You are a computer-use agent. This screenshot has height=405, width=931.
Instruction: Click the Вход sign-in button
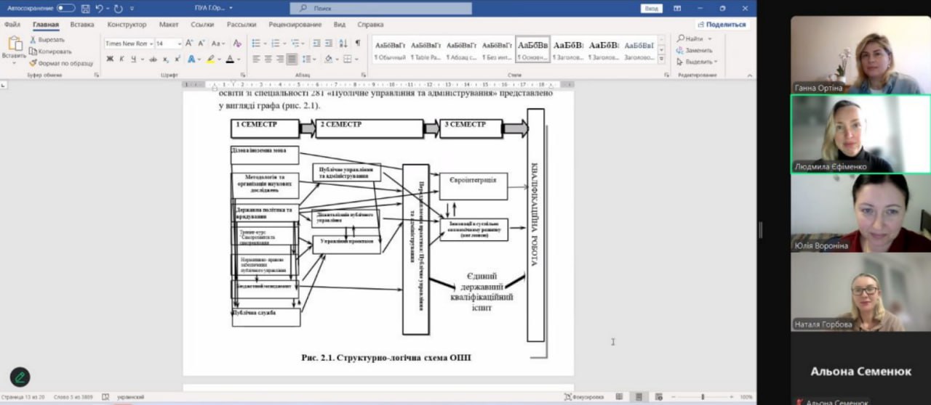(x=652, y=8)
